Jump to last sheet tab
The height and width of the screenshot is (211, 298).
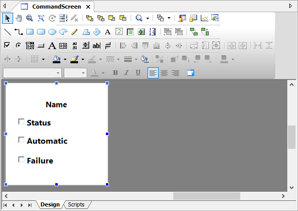coord(30,205)
